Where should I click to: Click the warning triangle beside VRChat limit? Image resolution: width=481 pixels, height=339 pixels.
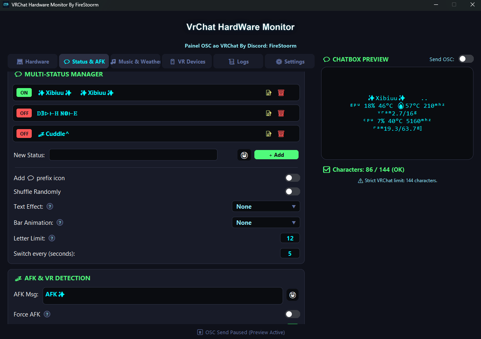point(360,181)
